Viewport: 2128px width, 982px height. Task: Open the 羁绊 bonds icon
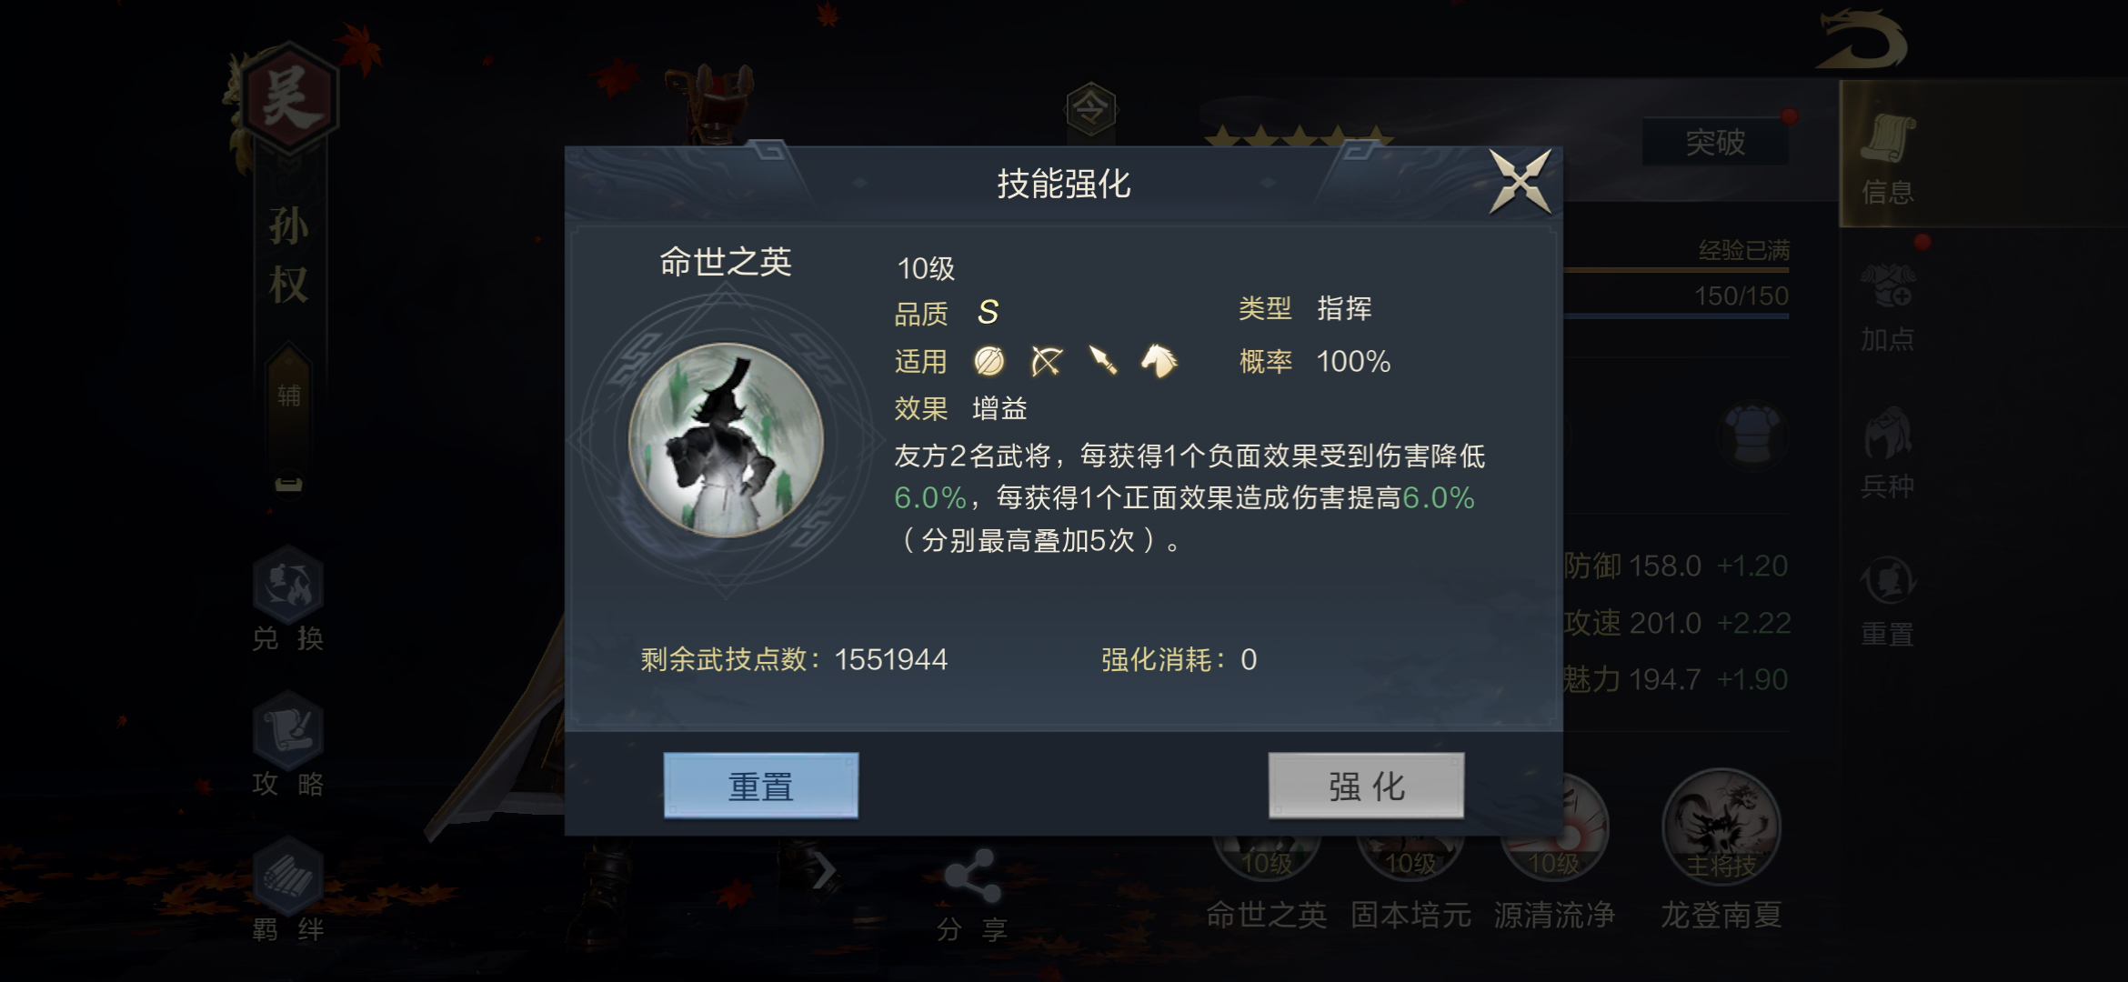[x=288, y=890]
